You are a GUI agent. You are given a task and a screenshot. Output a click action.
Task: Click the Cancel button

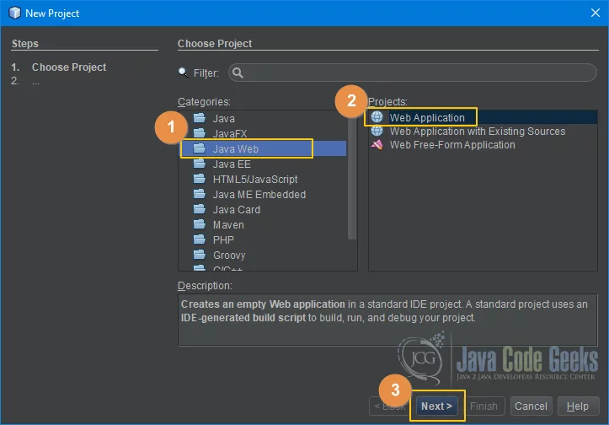coord(531,406)
